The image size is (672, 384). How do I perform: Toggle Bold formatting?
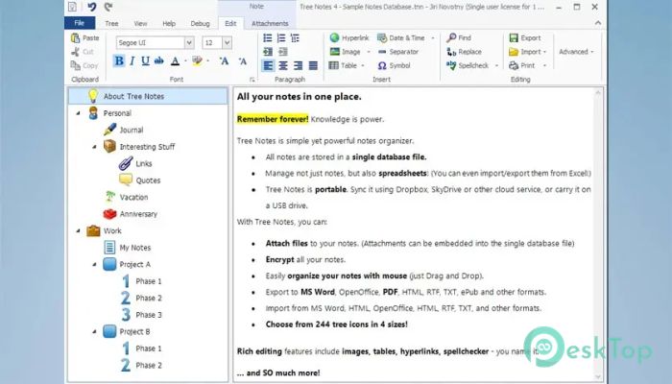point(119,60)
